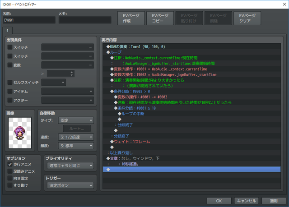This screenshot has width=289, height=207.
Task: Click the highlighted empty command row
Action: click(191, 170)
